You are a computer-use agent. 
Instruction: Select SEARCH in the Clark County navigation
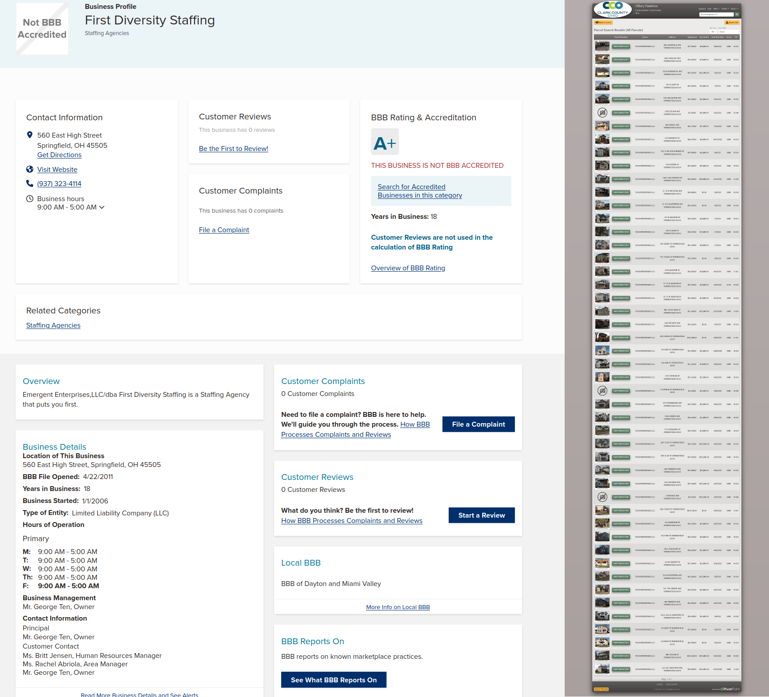(x=702, y=9)
